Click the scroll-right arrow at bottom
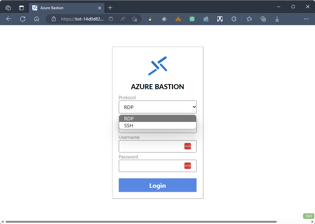The image size is (315, 224). pyautogui.click(x=312, y=222)
